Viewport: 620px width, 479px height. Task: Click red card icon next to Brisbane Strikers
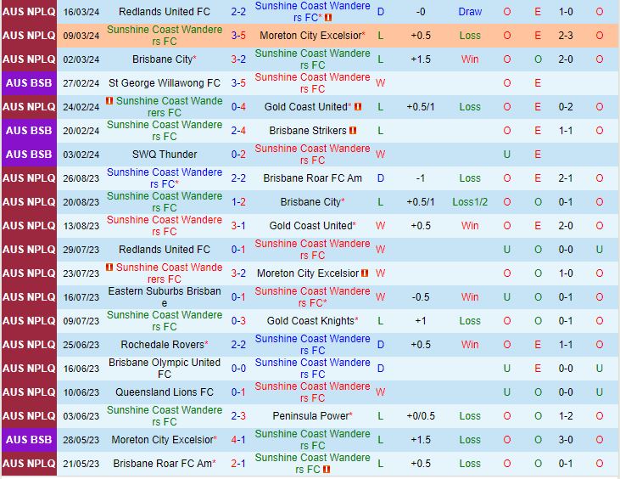(353, 131)
